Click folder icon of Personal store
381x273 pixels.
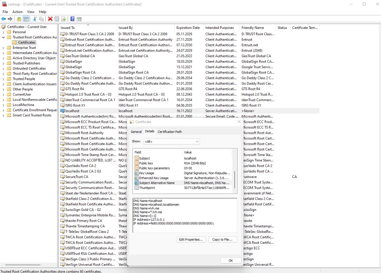(x=9, y=32)
